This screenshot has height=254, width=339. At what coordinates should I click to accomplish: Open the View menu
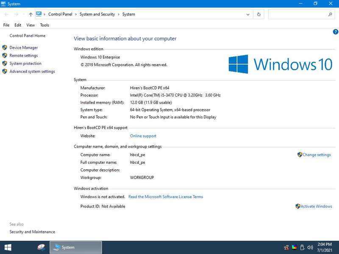pyautogui.click(x=31, y=25)
